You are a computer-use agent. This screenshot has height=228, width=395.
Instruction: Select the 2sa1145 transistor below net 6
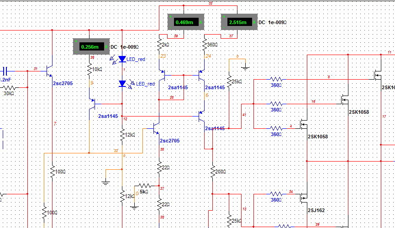[x=202, y=116]
